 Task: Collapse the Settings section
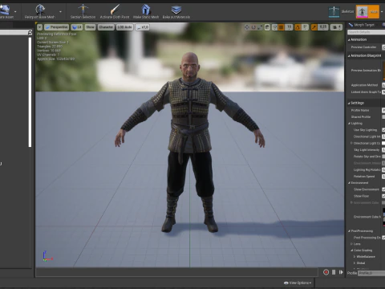click(349, 103)
